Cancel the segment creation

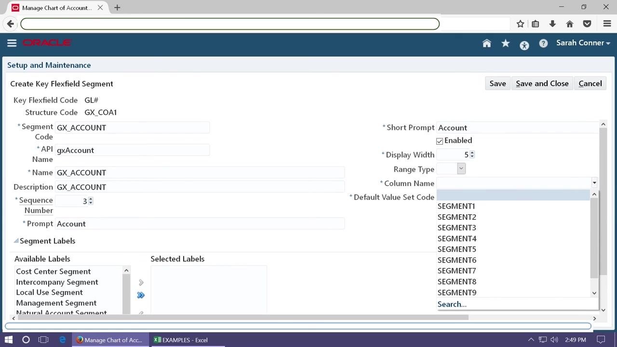tap(590, 83)
